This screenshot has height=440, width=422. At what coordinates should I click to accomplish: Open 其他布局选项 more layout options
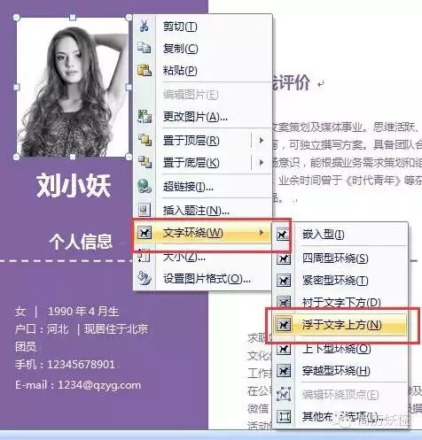point(340,416)
